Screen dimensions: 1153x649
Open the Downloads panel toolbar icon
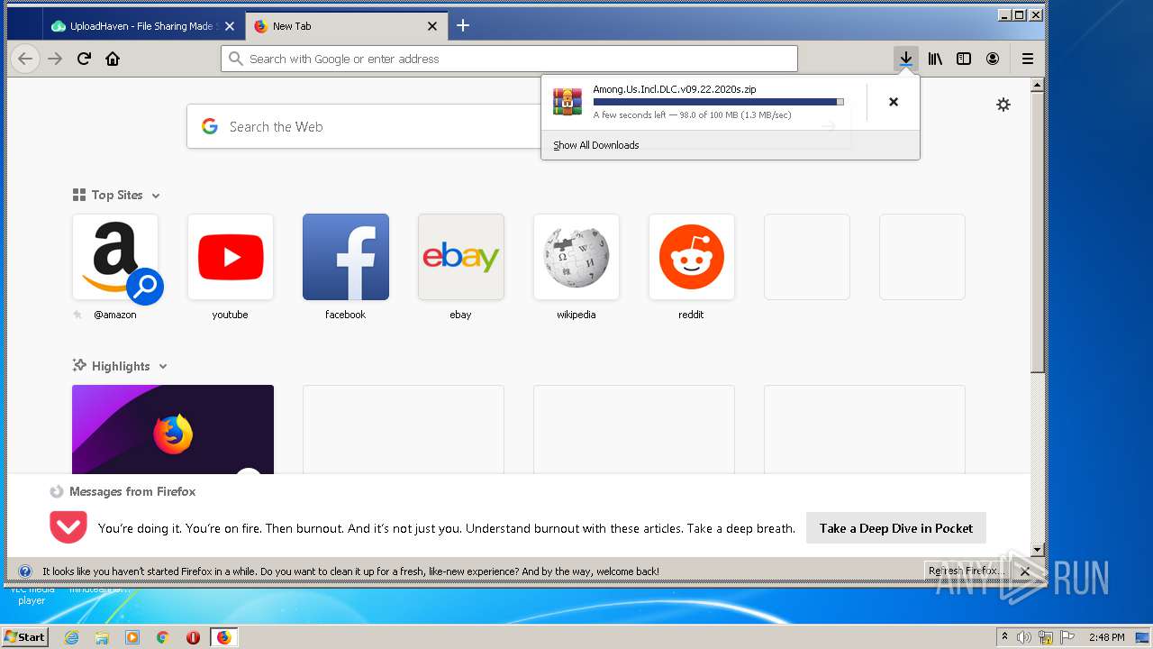906,59
